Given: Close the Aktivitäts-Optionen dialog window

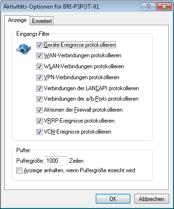Looking at the screenshot, I should 162,7.
